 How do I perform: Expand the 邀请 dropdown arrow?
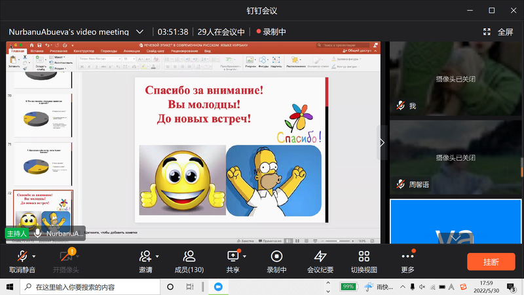point(157,256)
